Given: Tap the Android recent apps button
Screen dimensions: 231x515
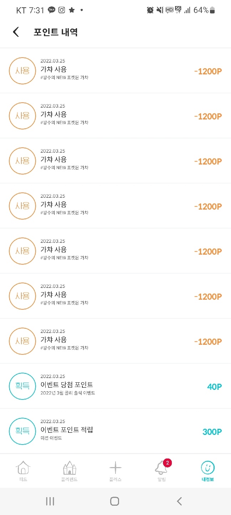Looking at the screenshot, I should [x=50, y=501].
